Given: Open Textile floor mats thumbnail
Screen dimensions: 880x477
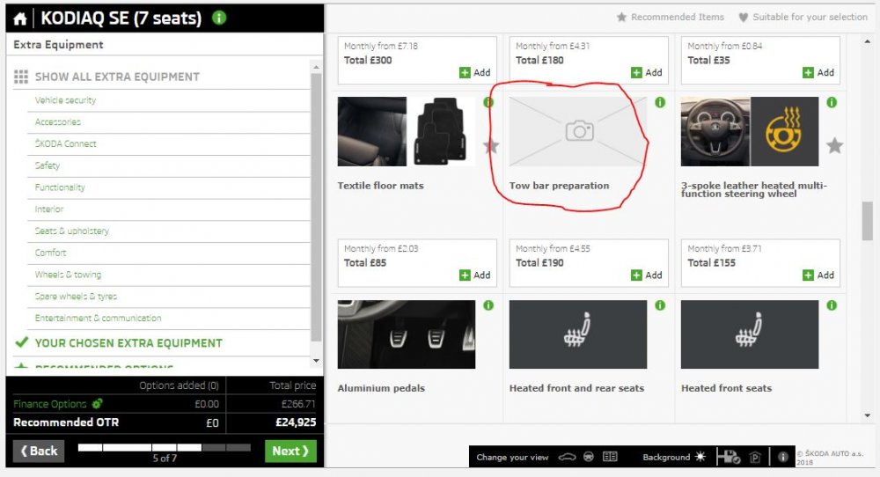Looking at the screenshot, I should pyautogui.click(x=407, y=131).
